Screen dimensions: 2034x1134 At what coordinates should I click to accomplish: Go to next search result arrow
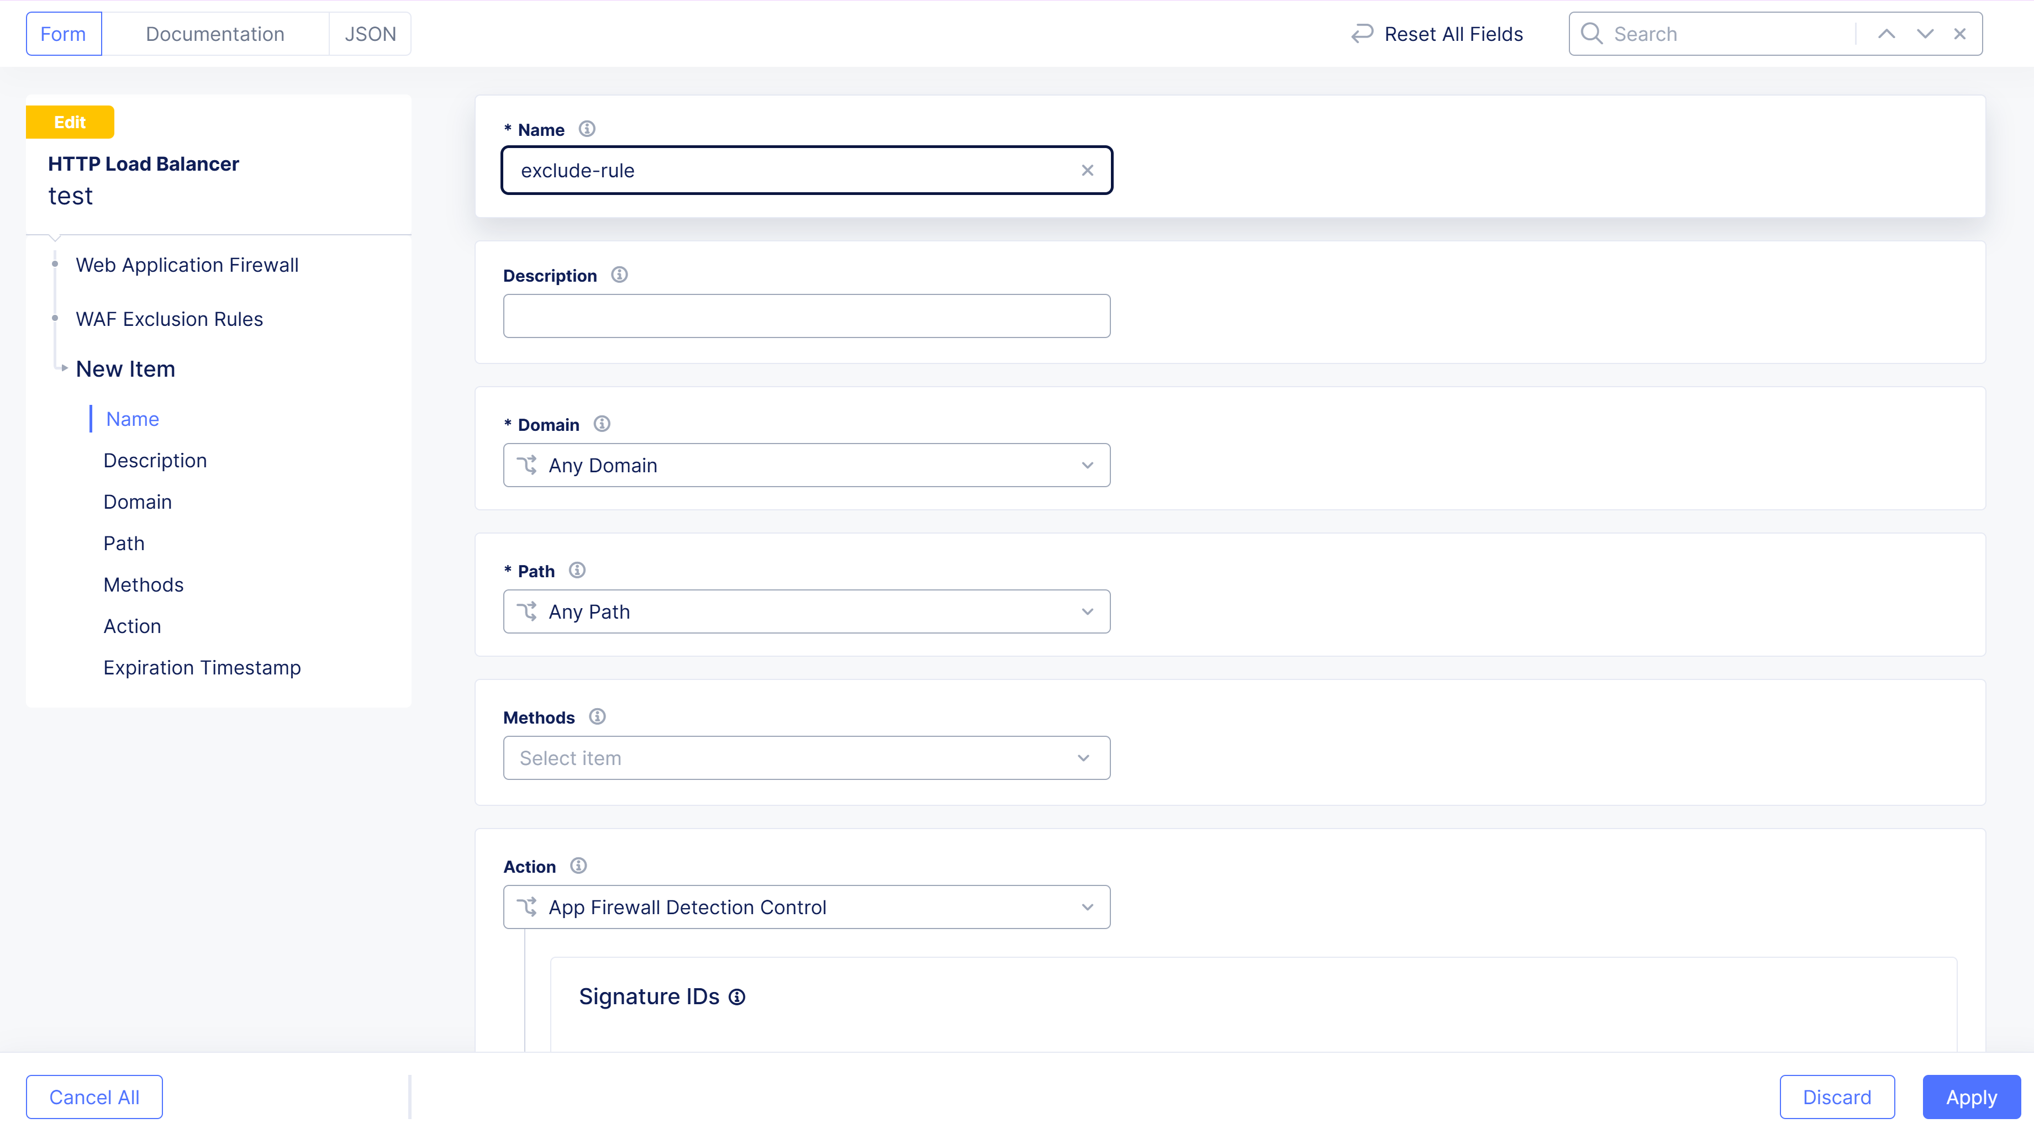(1925, 34)
